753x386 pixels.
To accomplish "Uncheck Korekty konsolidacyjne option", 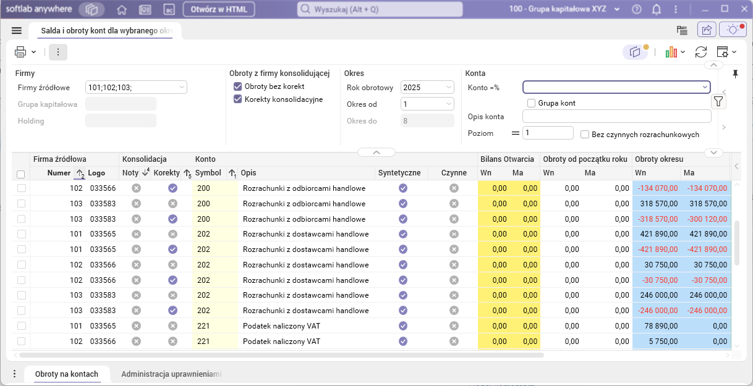I will (x=237, y=99).
